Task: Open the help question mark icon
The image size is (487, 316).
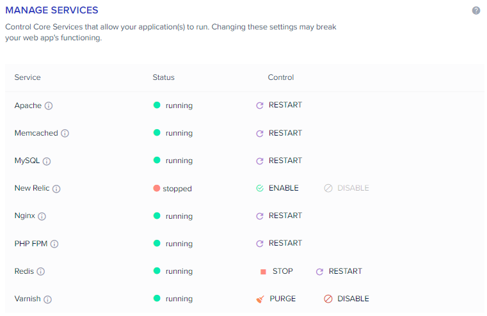Action: tap(476, 10)
